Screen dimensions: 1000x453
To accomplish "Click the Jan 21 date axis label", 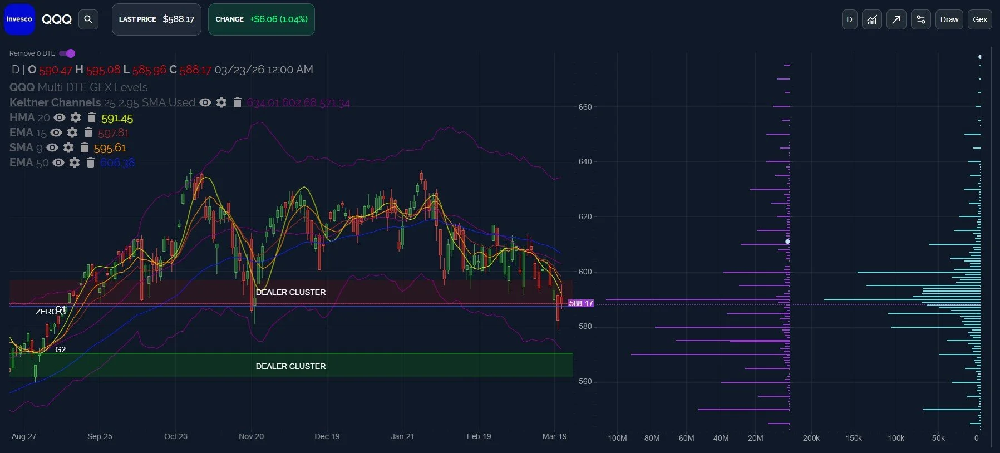I will (x=402, y=436).
